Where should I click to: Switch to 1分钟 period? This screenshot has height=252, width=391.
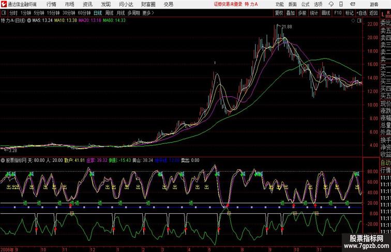point(26,13)
